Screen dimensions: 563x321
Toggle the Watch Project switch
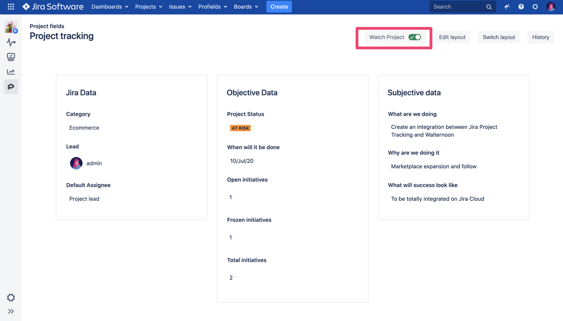tap(415, 37)
